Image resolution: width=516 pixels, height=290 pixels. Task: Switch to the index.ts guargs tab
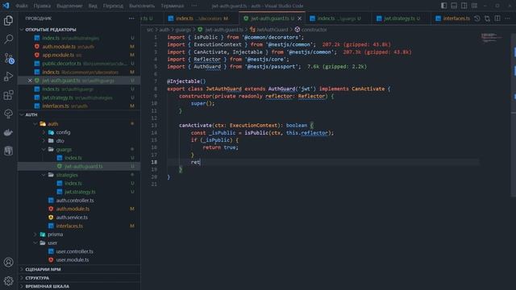[x=339, y=19]
